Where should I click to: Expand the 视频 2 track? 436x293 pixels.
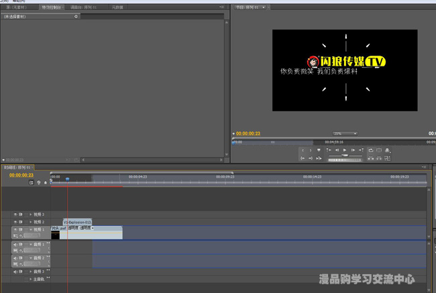(x=31, y=222)
